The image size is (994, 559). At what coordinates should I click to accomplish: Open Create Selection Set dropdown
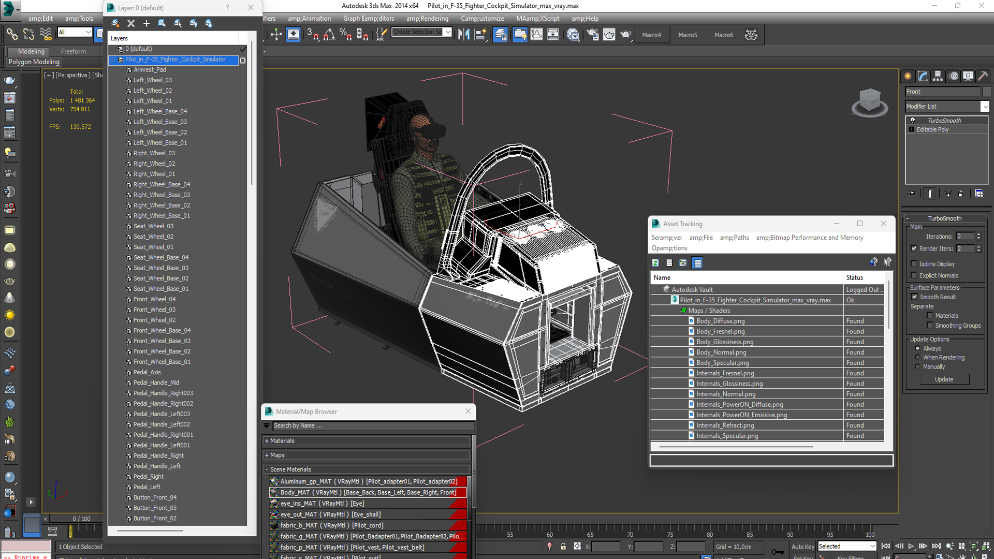[448, 32]
